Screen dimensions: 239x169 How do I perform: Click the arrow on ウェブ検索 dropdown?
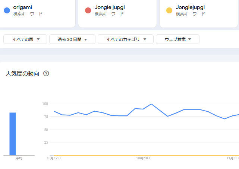point(190,39)
